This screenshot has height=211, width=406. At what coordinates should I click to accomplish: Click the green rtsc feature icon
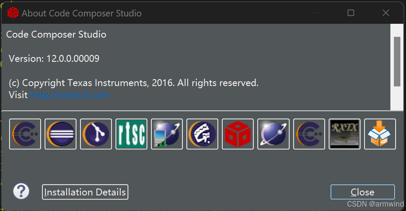pos(131,134)
